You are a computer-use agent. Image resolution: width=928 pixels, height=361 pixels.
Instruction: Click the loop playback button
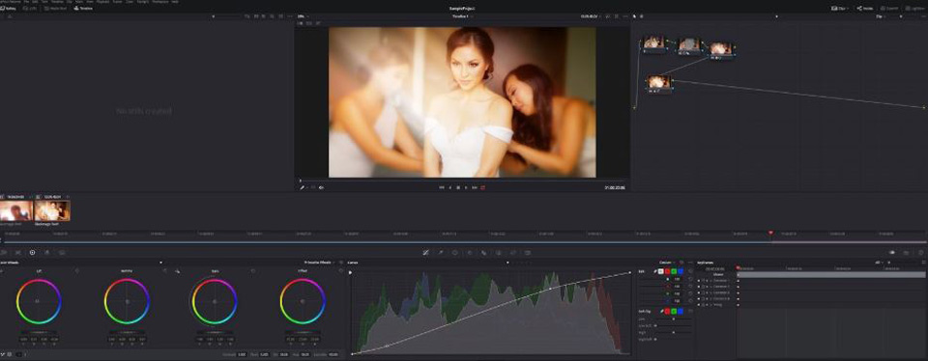point(483,187)
